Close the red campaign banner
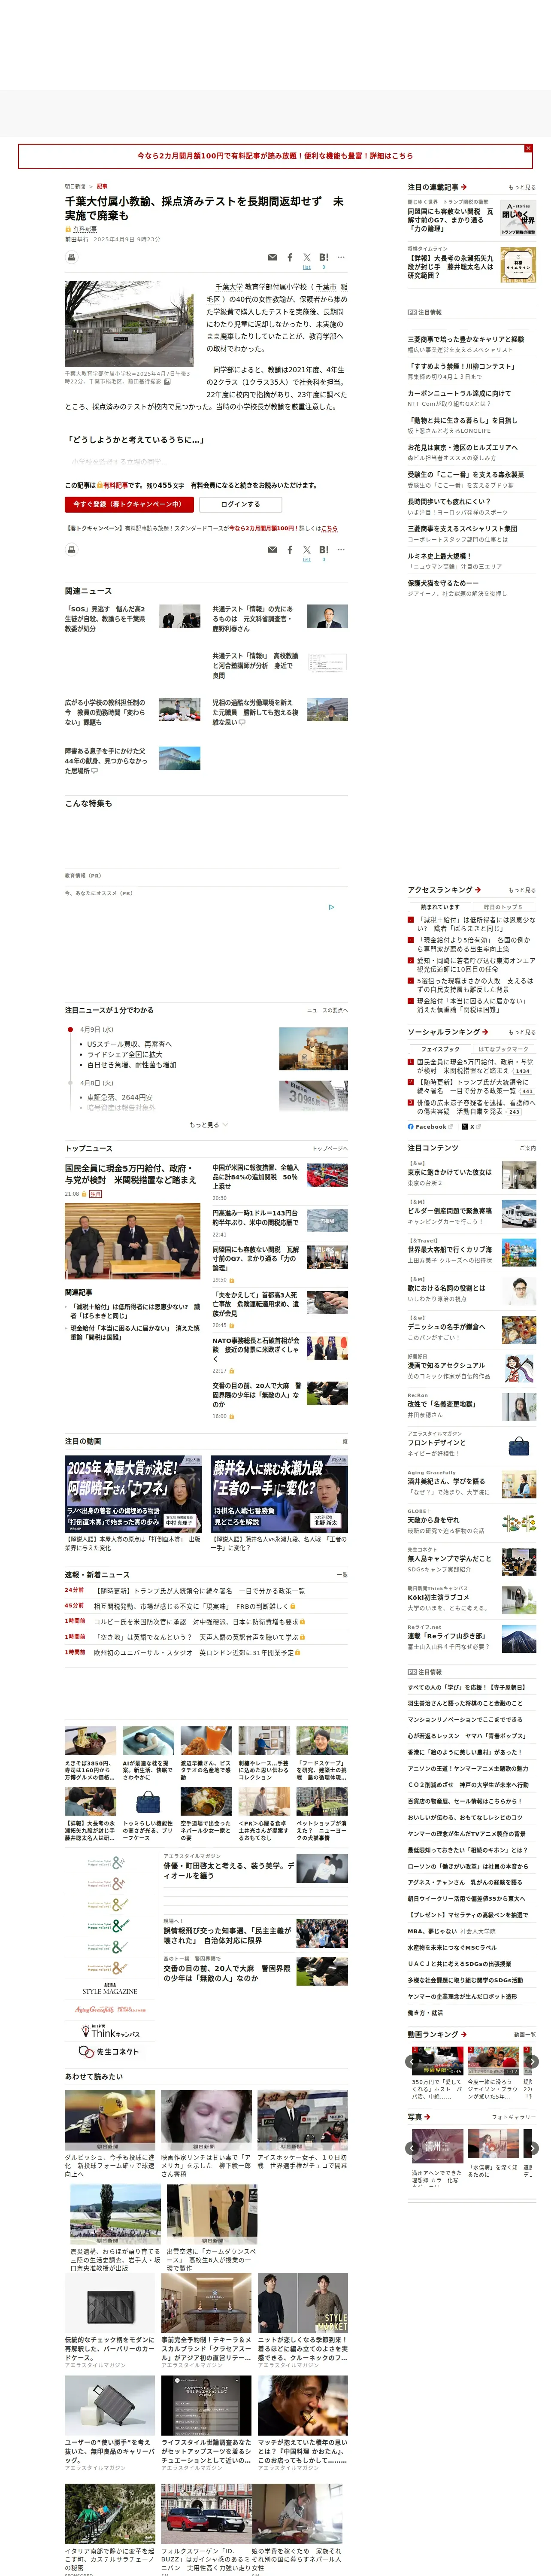 coord(528,148)
